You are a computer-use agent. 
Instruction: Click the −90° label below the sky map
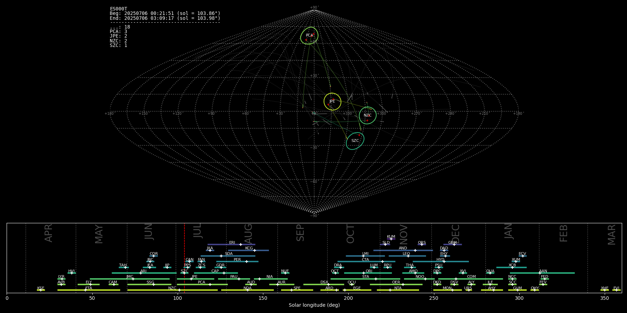click(x=314, y=216)
